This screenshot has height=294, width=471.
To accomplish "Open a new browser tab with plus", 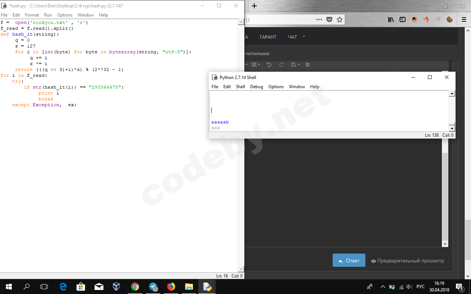I will click(x=254, y=6).
